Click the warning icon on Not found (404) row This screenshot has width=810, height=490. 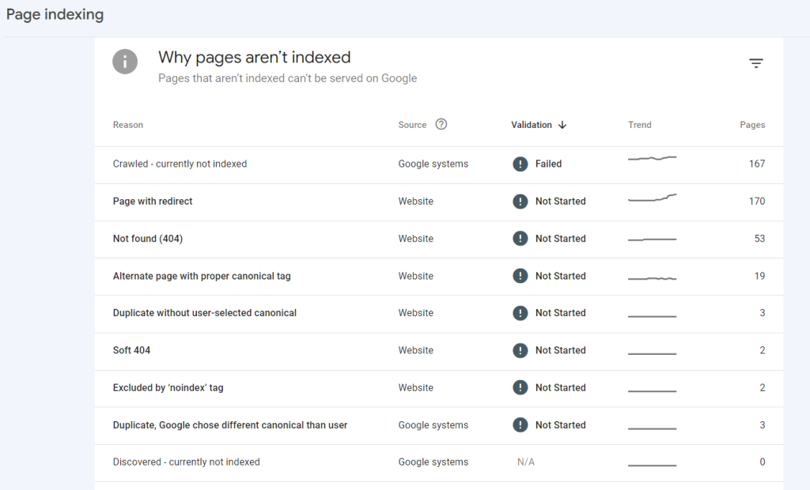tap(520, 238)
